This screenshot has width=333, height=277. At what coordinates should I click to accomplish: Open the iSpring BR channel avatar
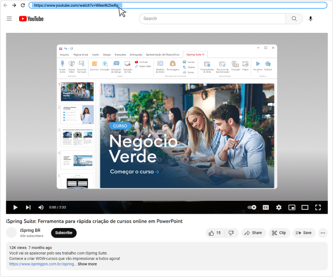pos(11,232)
